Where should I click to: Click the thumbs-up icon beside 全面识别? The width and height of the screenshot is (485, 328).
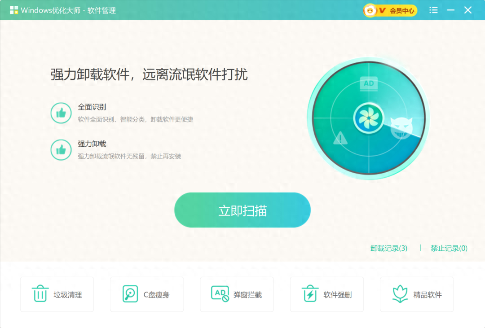pos(61,113)
